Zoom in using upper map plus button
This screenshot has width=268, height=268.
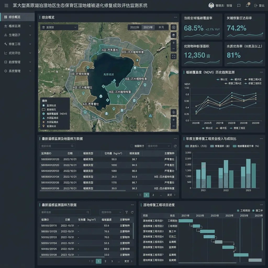point(174,43)
